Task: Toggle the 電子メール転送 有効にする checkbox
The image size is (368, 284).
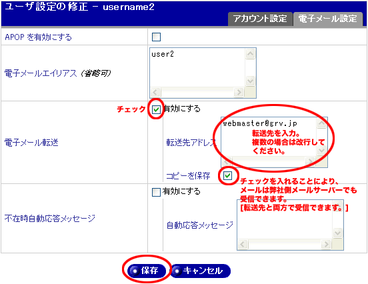Action: (156, 109)
